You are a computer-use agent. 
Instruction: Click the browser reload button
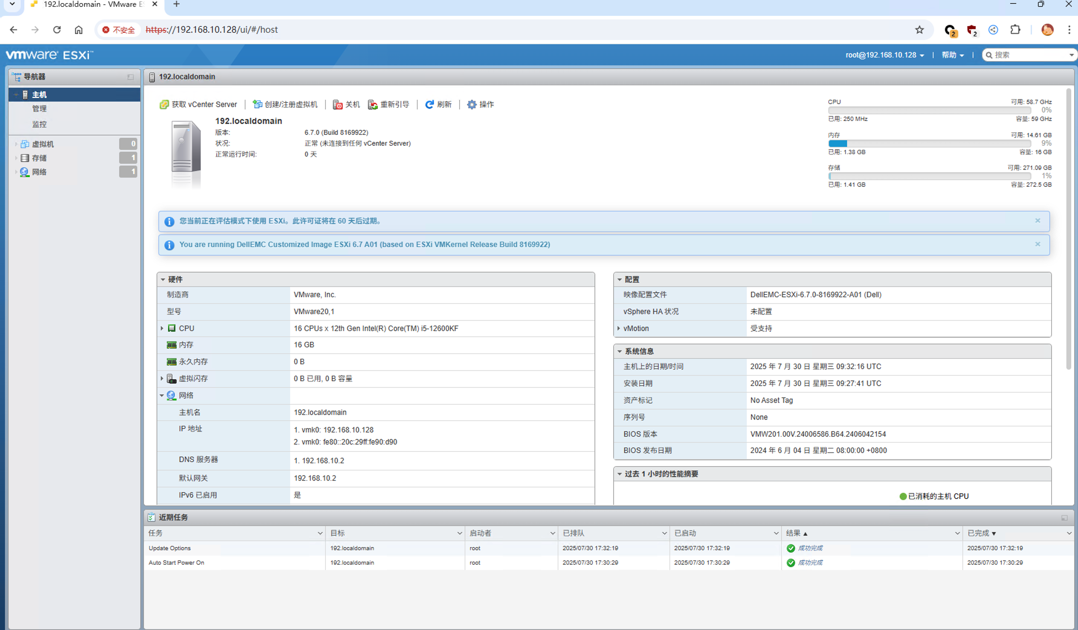57,30
